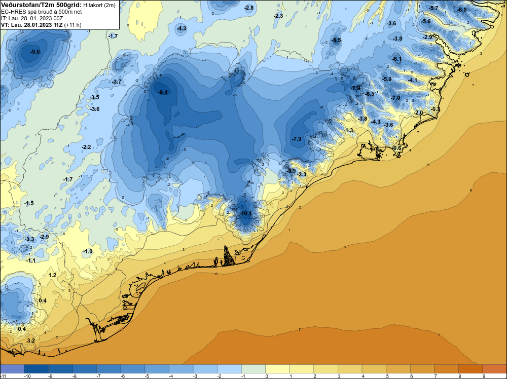Viewport: 507px width, 379px height.
Task: Click the -2.0 temperature label
Action: pyautogui.click(x=418, y=112)
